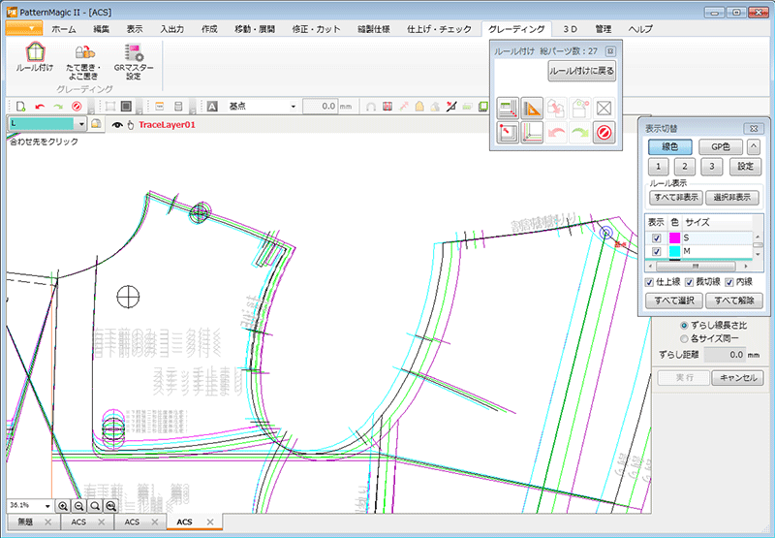Image resolution: width=775 pixels, height=538 pixels.
Task: Click the 選択非表示 button
Action: pyautogui.click(x=732, y=198)
